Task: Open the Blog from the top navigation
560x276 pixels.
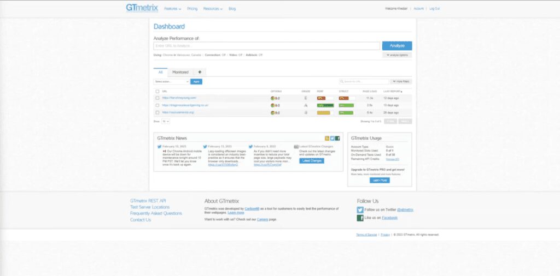Action: click(232, 9)
